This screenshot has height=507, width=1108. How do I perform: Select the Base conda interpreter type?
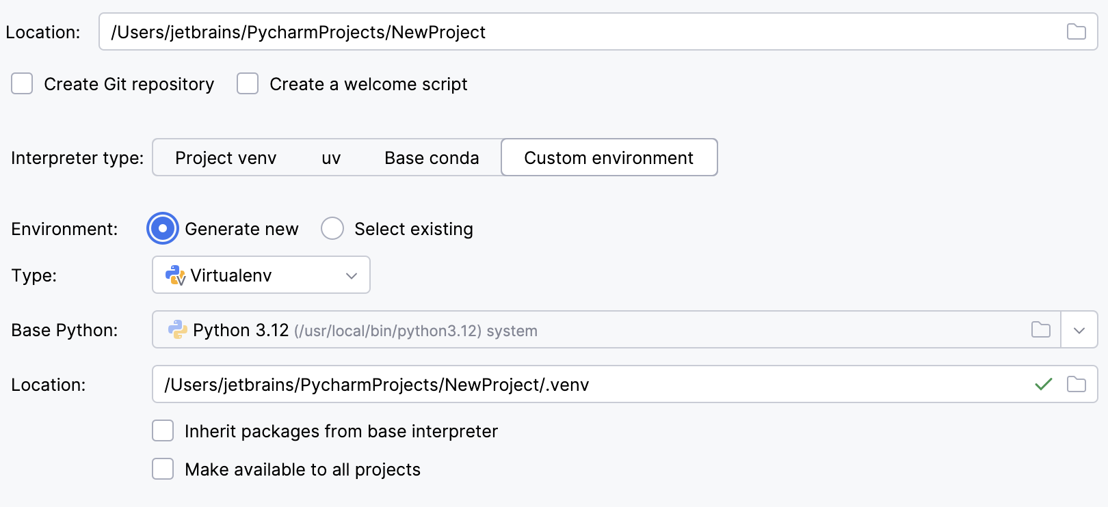[432, 157]
